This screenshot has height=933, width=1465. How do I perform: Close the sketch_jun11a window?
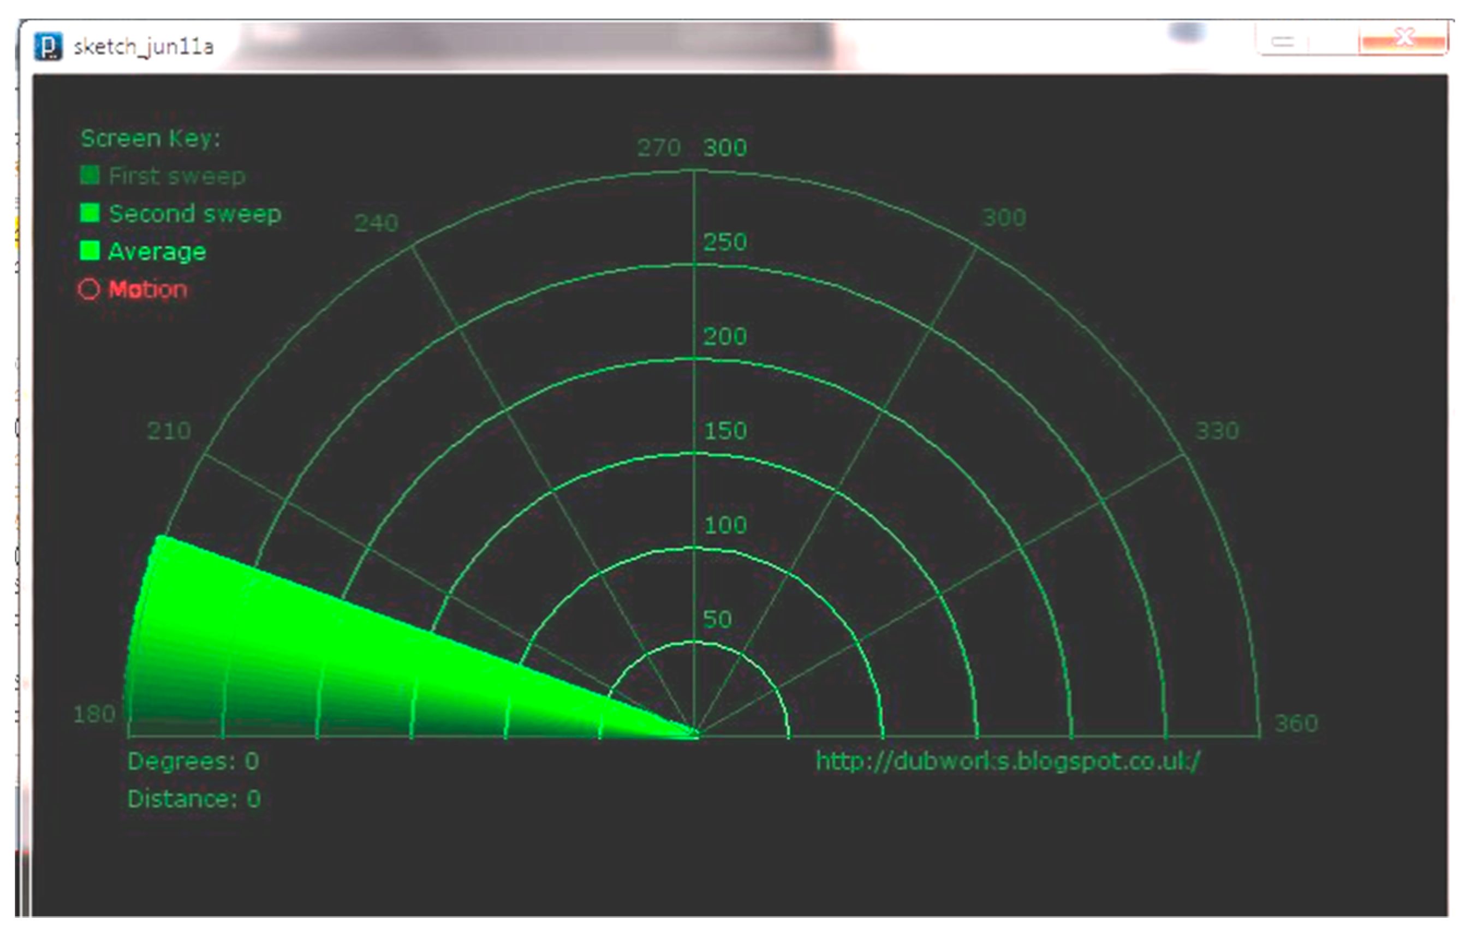click(x=1403, y=40)
